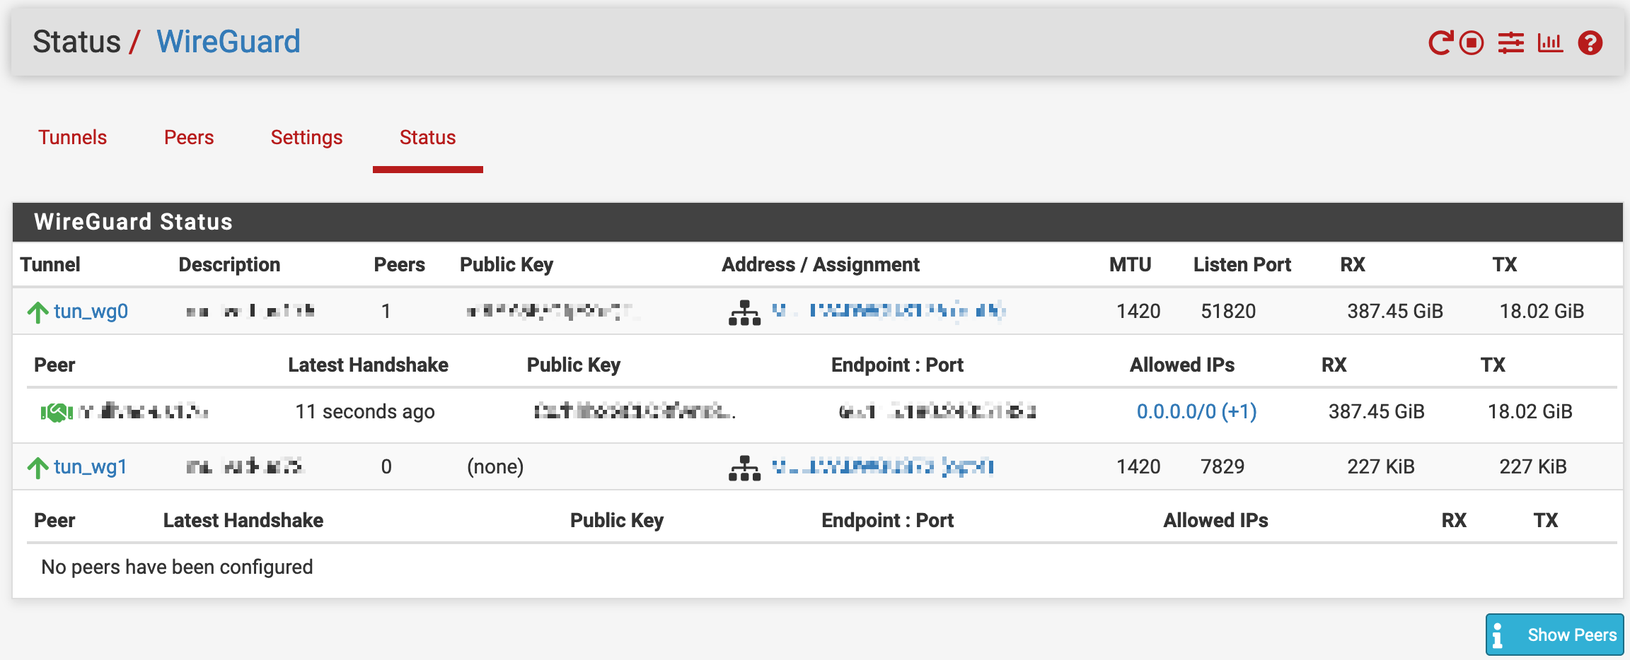Click the network interface icon in tun_wg1 row

(744, 467)
